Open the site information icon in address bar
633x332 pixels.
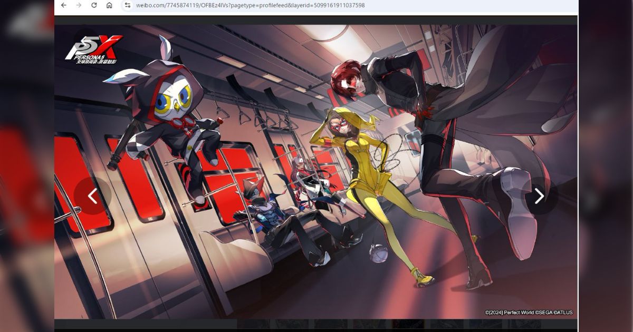[x=127, y=6]
